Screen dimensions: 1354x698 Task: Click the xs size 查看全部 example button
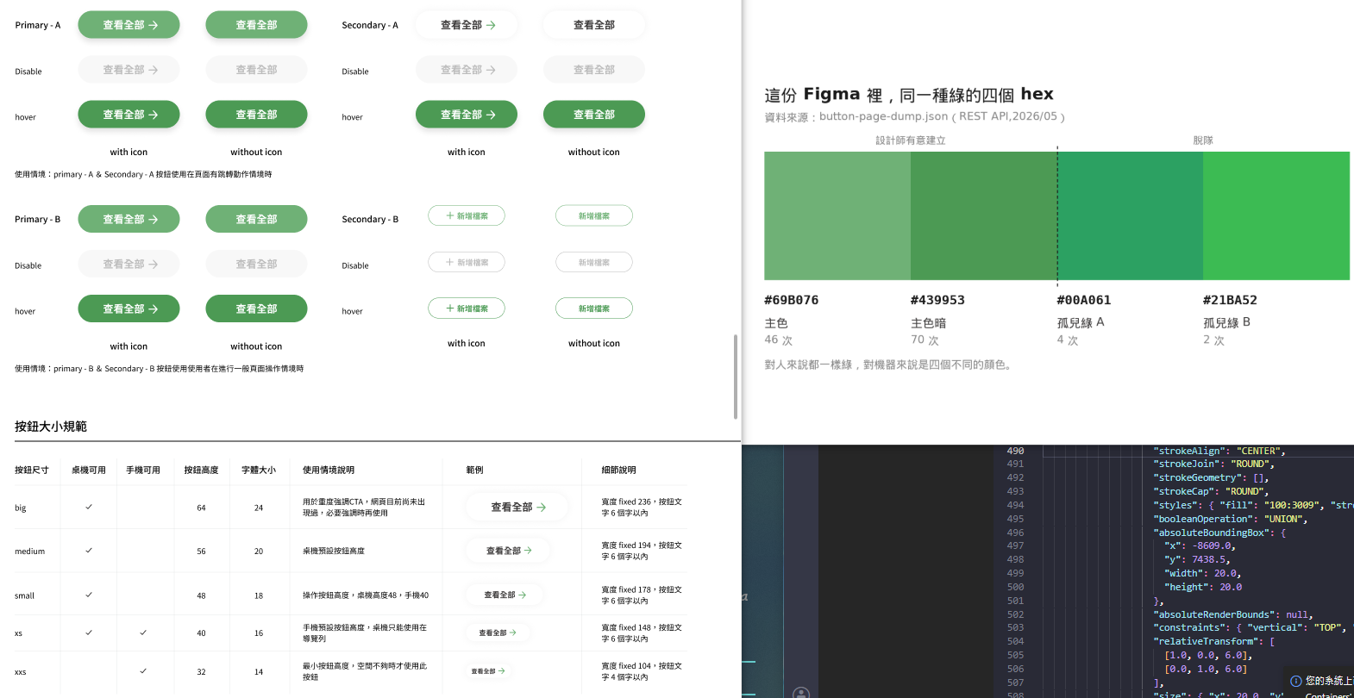498,633
